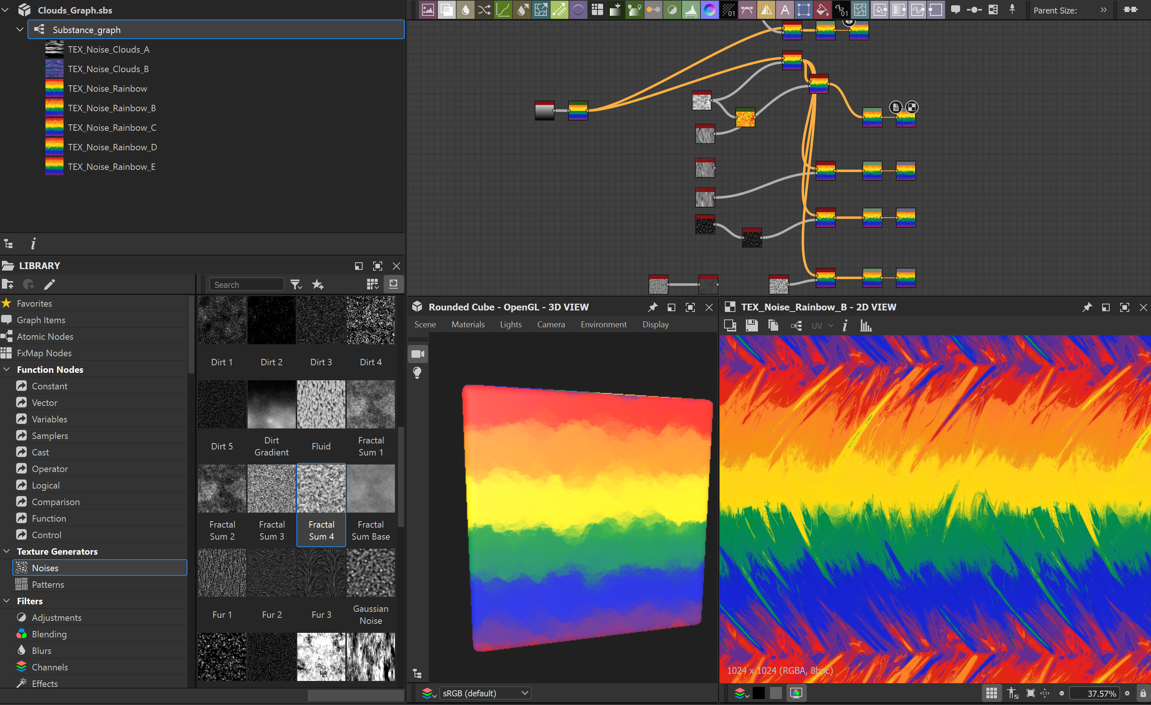The width and height of the screenshot is (1151, 705).
Task: Show info in the 2D view toolbar
Action: (x=845, y=326)
